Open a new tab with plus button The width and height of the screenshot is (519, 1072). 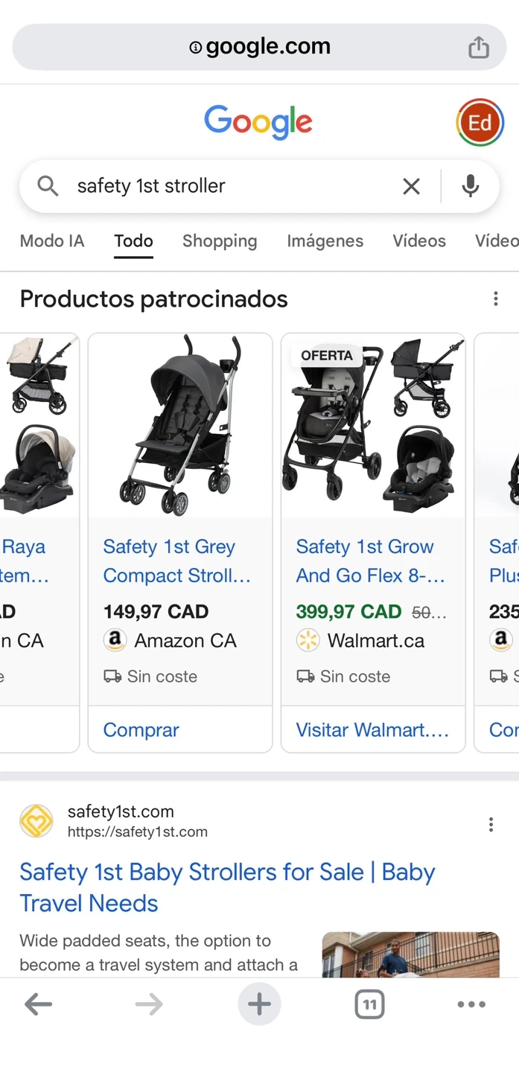click(x=259, y=1005)
